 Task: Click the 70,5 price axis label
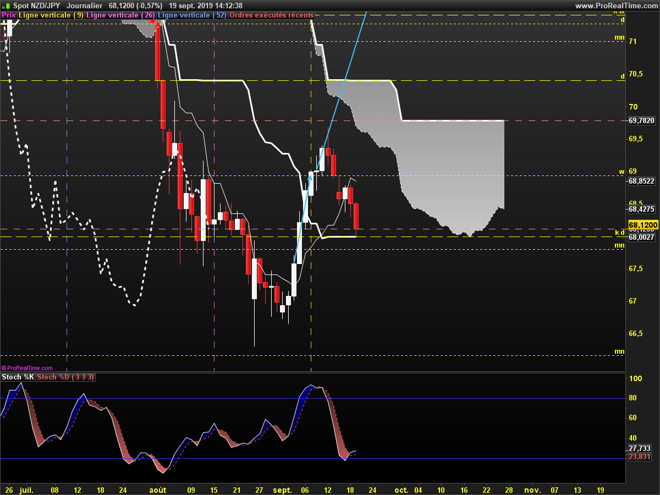(636, 74)
